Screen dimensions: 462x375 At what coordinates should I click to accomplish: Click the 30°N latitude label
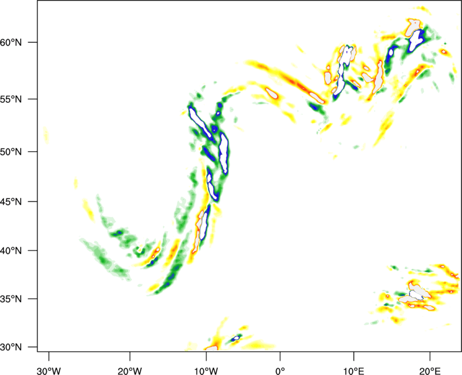coord(11,347)
